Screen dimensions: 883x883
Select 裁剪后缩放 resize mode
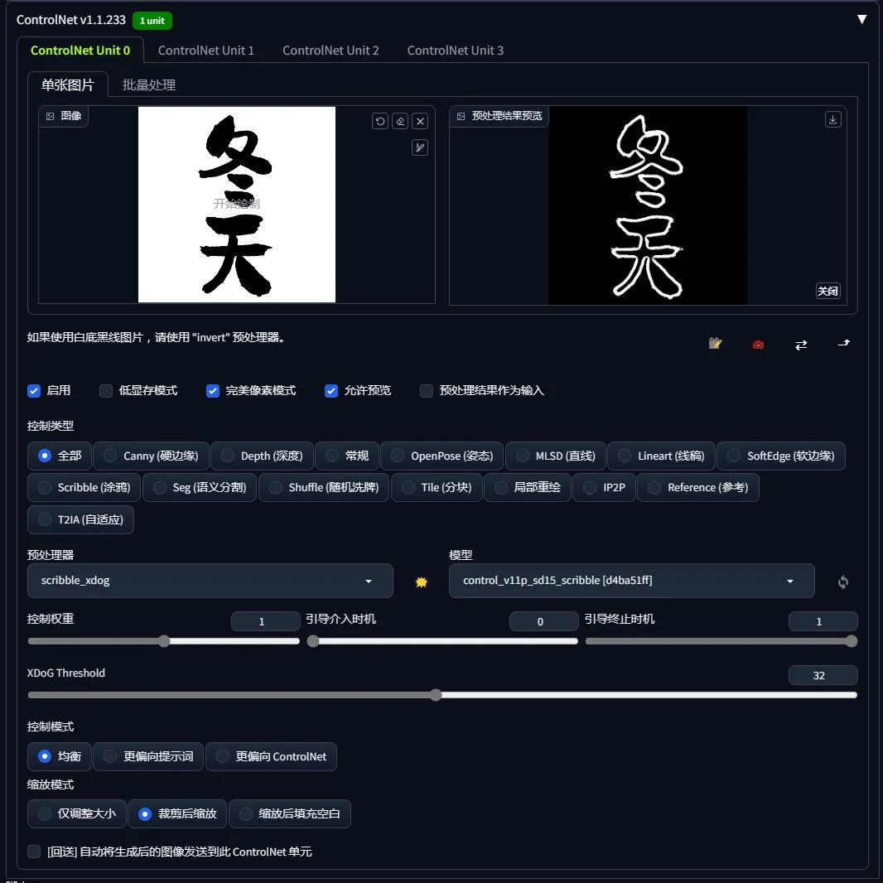pyautogui.click(x=177, y=813)
